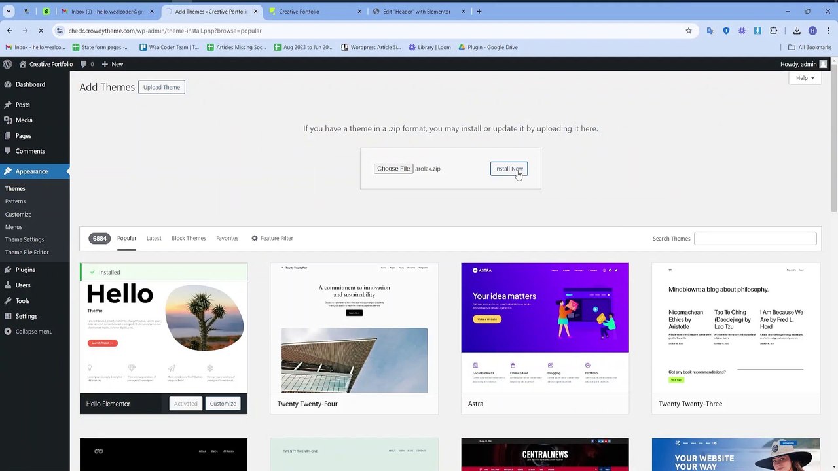Click the Plugins plug icon in sidebar

pos(7,270)
